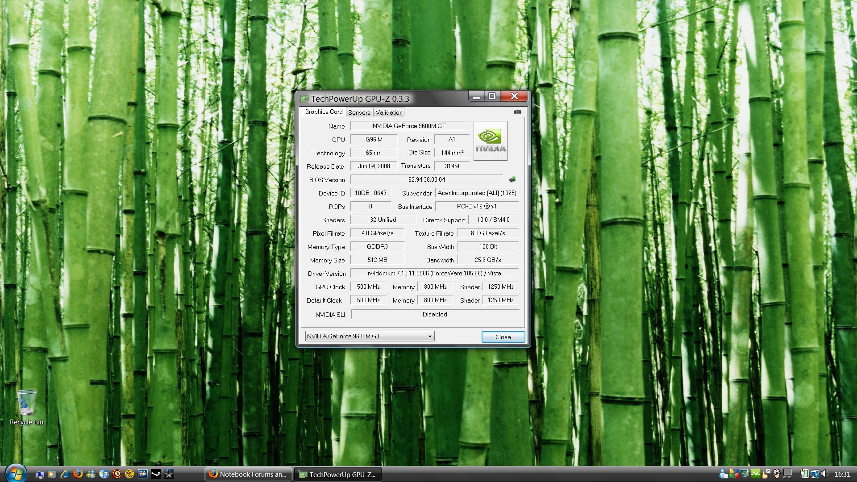Switch to the Sensors tab
857x482 pixels.
coord(359,112)
